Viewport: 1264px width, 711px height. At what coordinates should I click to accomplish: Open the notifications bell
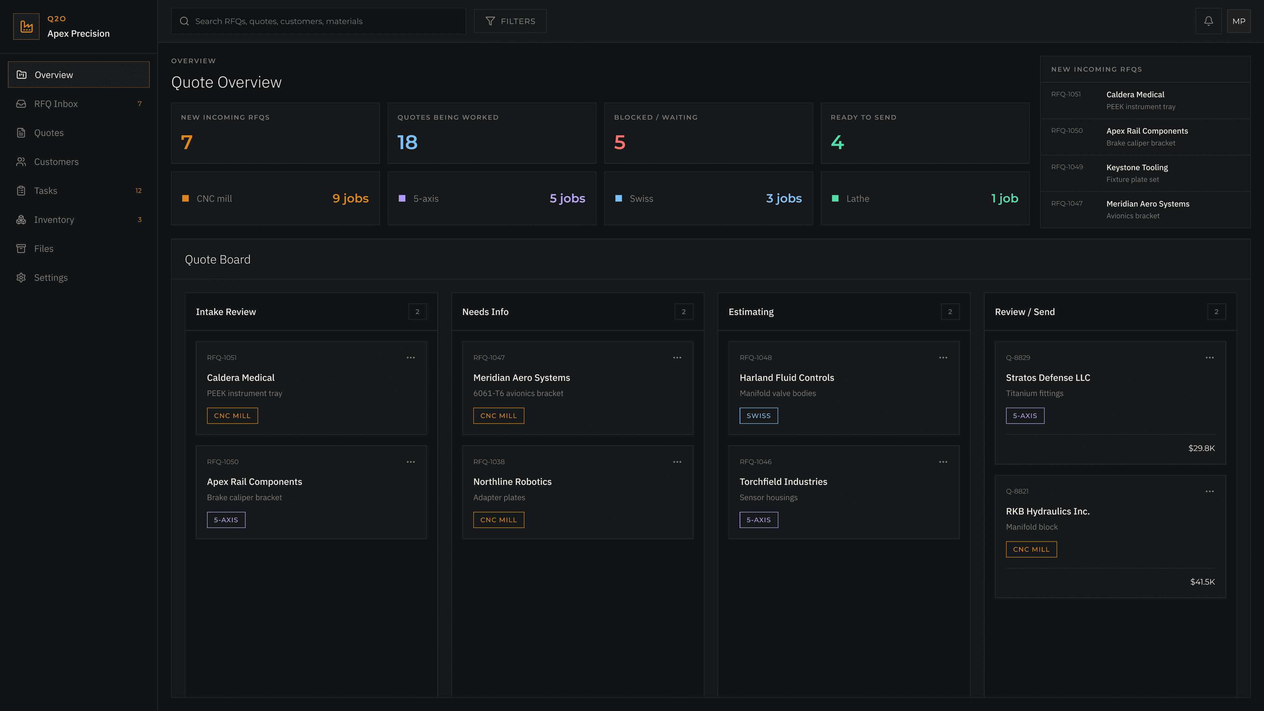pos(1209,21)
